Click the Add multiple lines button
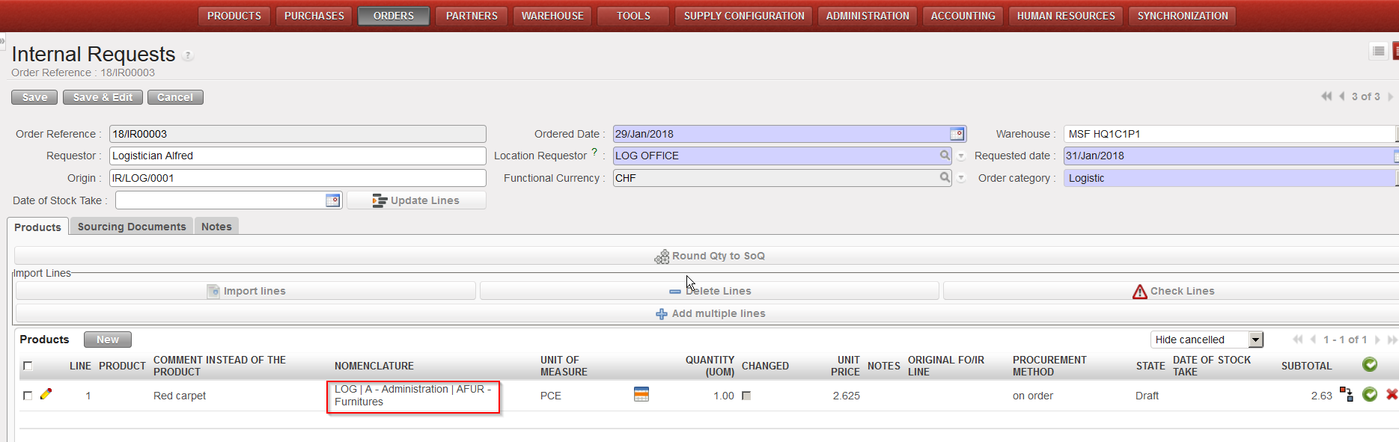Screen dimensions: 1399x442 point(710,313)
